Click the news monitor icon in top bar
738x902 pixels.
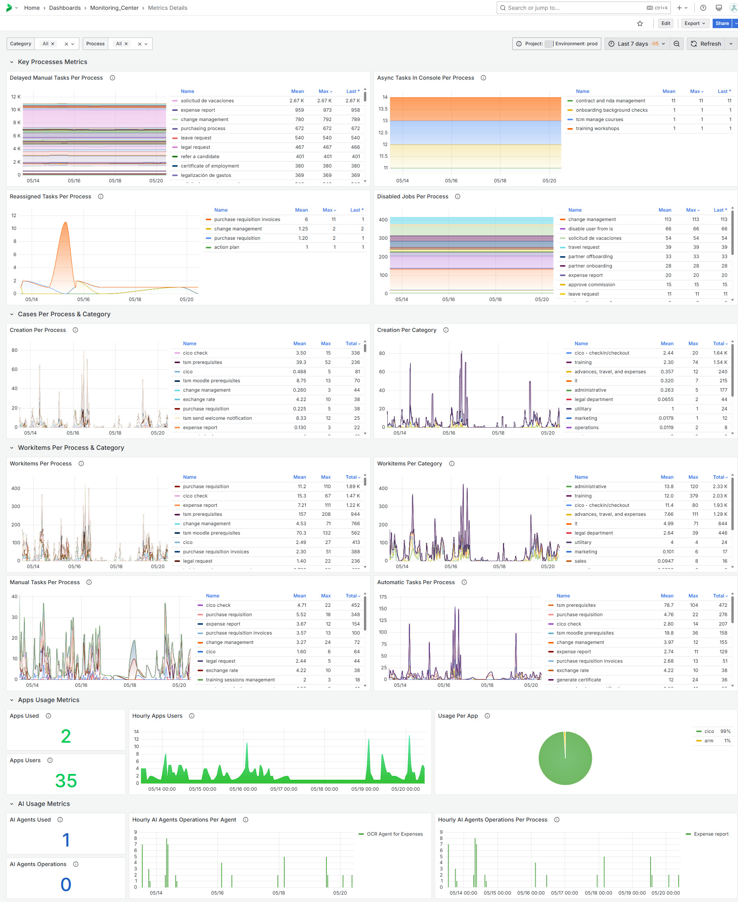719,8
